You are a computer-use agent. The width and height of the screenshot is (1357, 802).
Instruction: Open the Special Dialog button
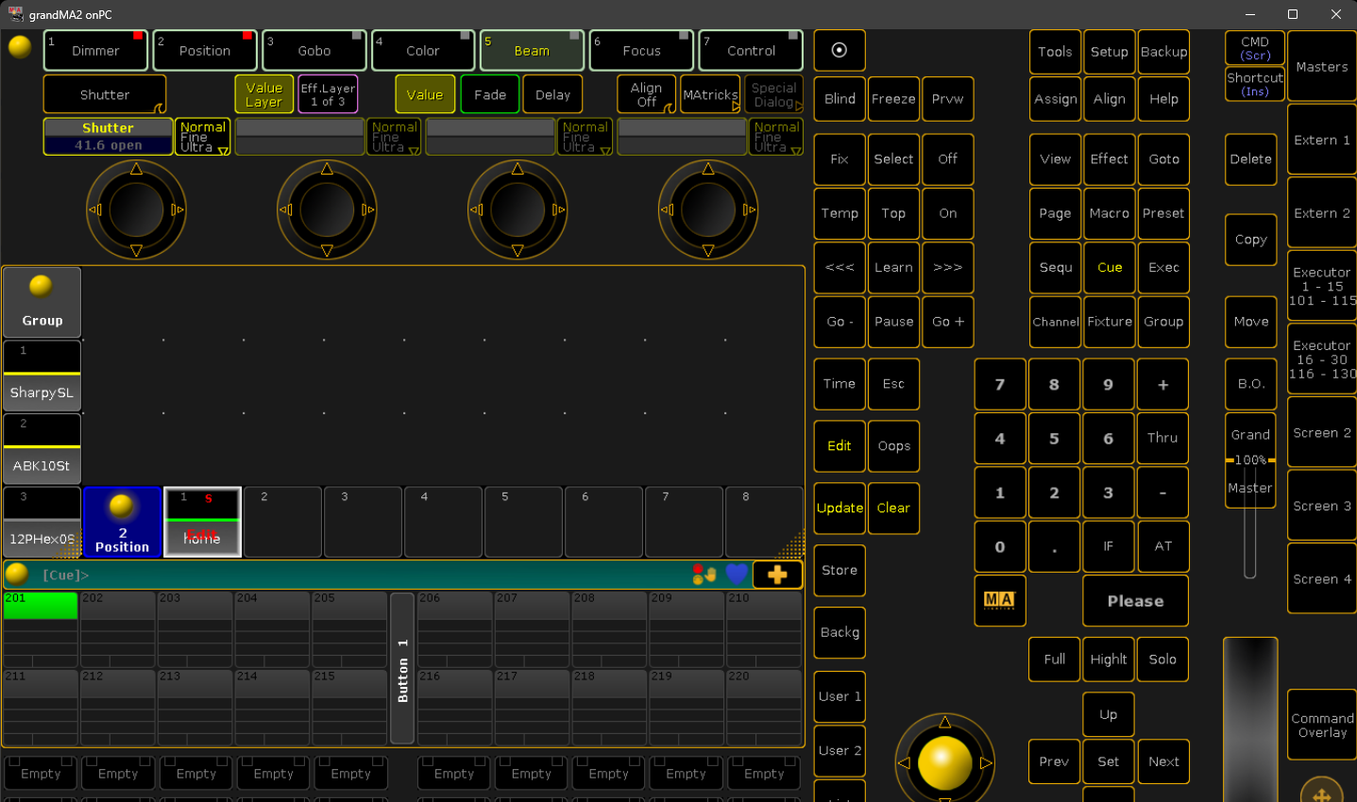773,94
